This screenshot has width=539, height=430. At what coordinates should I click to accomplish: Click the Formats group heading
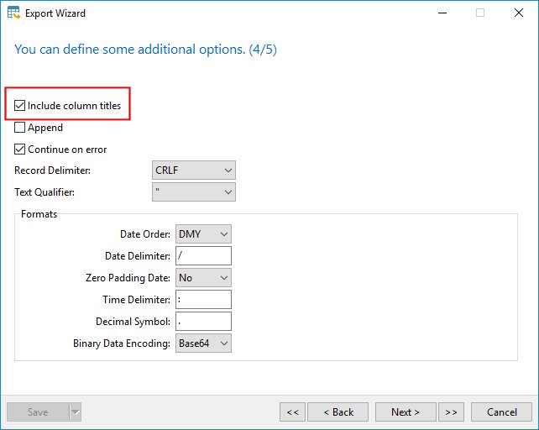point(39,214)
